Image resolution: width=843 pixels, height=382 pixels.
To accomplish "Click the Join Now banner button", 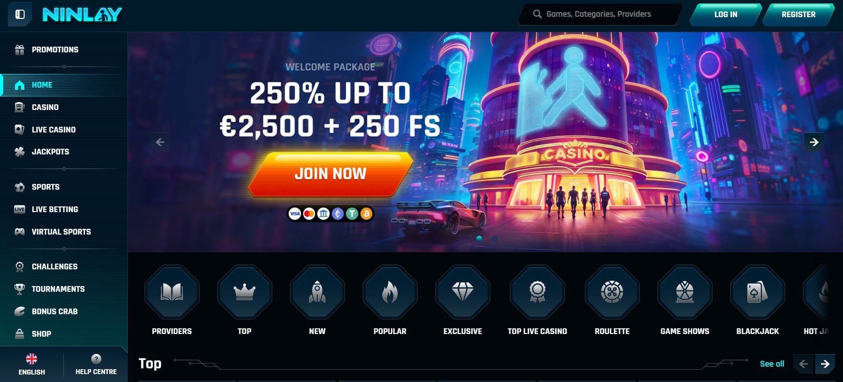I will [x=331, y=174].
